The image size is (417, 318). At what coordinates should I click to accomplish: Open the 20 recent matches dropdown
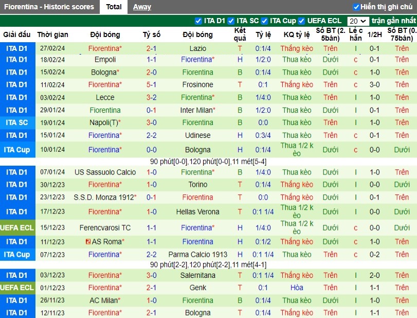358,21
